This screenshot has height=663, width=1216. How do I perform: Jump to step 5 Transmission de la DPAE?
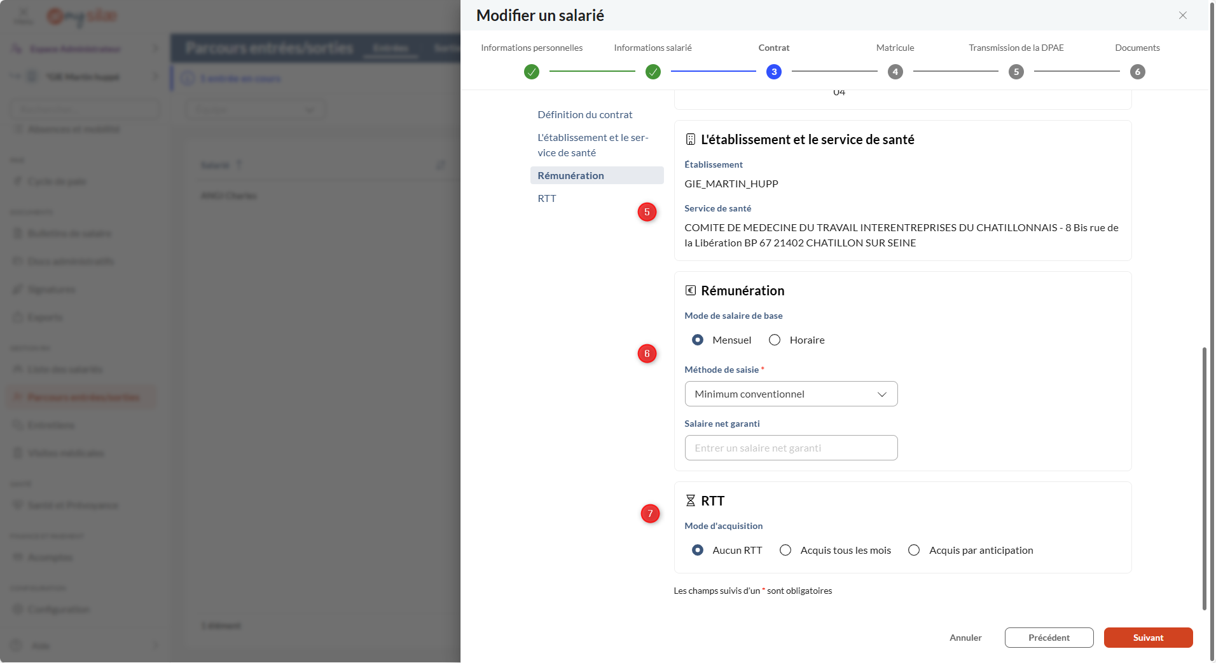(x=1016, y=72)
